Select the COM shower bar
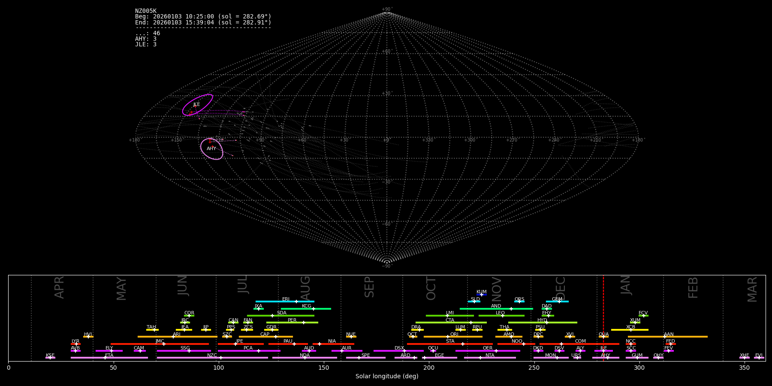Image resolution: width=772 pixels, height=386 pixels. point(579,344)
